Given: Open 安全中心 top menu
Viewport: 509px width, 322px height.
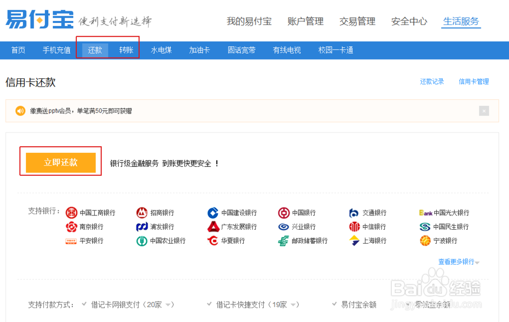Looking at the screenshot, I should (409, 21).
